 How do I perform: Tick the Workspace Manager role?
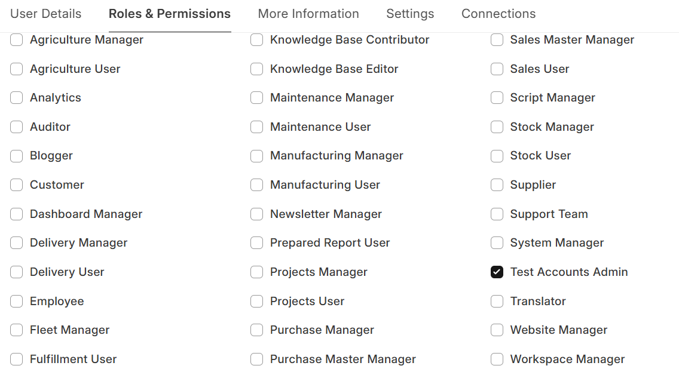(497, 359)
